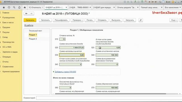This screenshot has width=182, height=102.
Task: Open the Операции section
Action: (7, 57)
